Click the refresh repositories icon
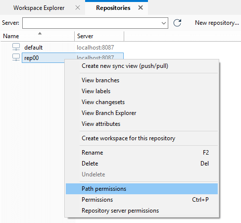Screen dimensions: 241x223 177,23
